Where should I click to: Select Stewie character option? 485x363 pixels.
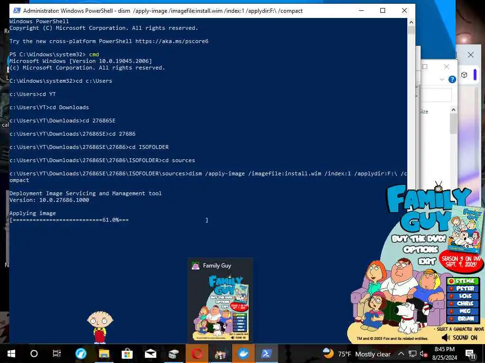click(463, 281)
